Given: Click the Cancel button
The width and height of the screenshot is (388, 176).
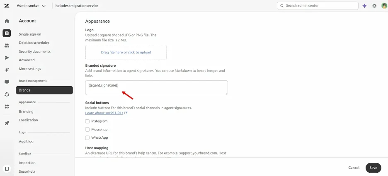Looking at the screenshot, I should pyautogui.click(x=354, y=168).
